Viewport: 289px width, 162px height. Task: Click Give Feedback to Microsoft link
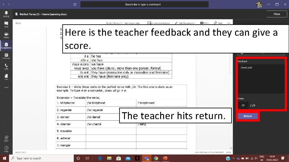click(x=209, y=152)
